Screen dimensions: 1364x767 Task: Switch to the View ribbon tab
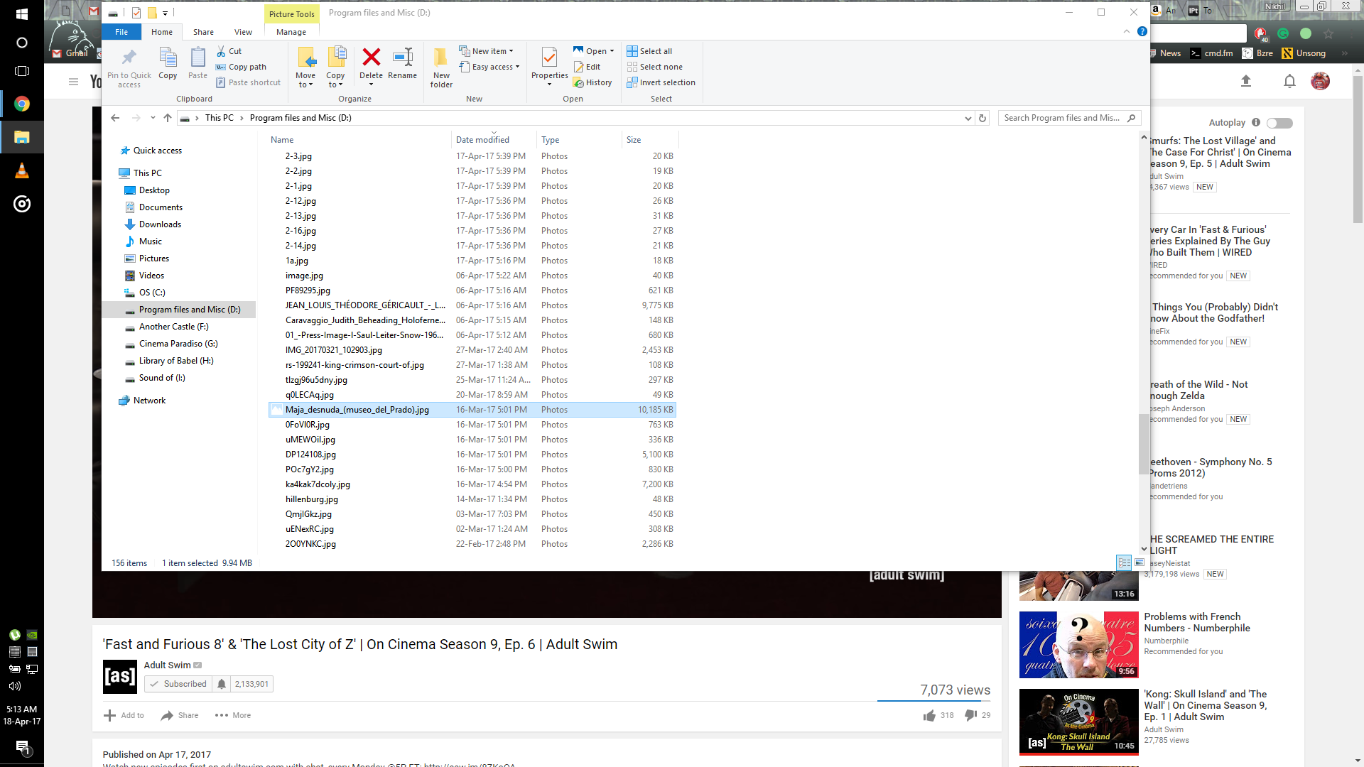(243, 32)
